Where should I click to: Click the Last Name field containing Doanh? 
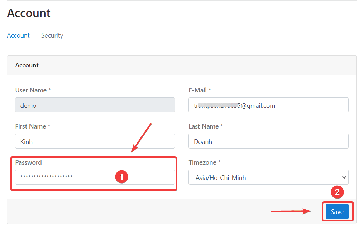click(268, 141)
